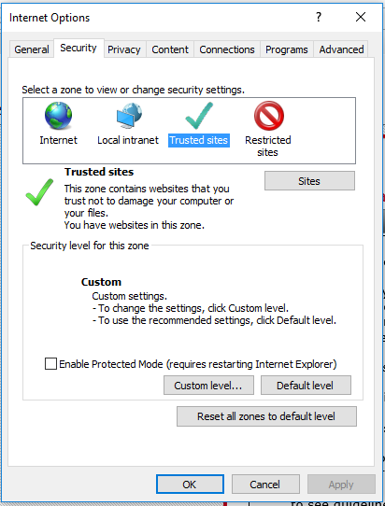The height and width of the screenshot is (506, 385).
Task: Confirm with the OK button
Action: point(190,484)
